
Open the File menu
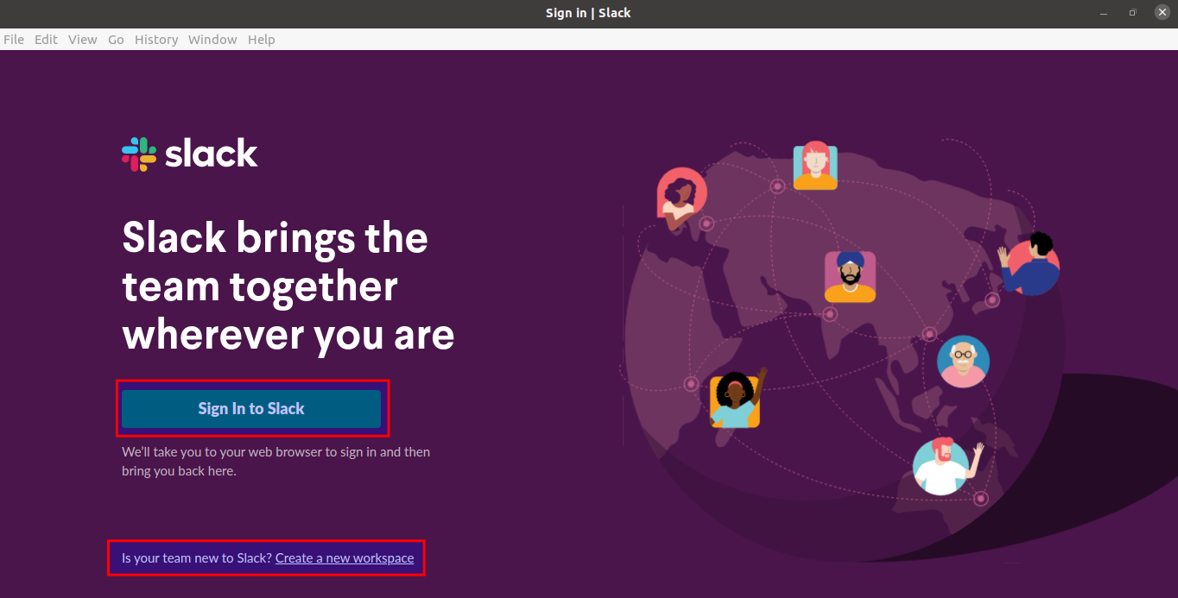pos(14,40)
